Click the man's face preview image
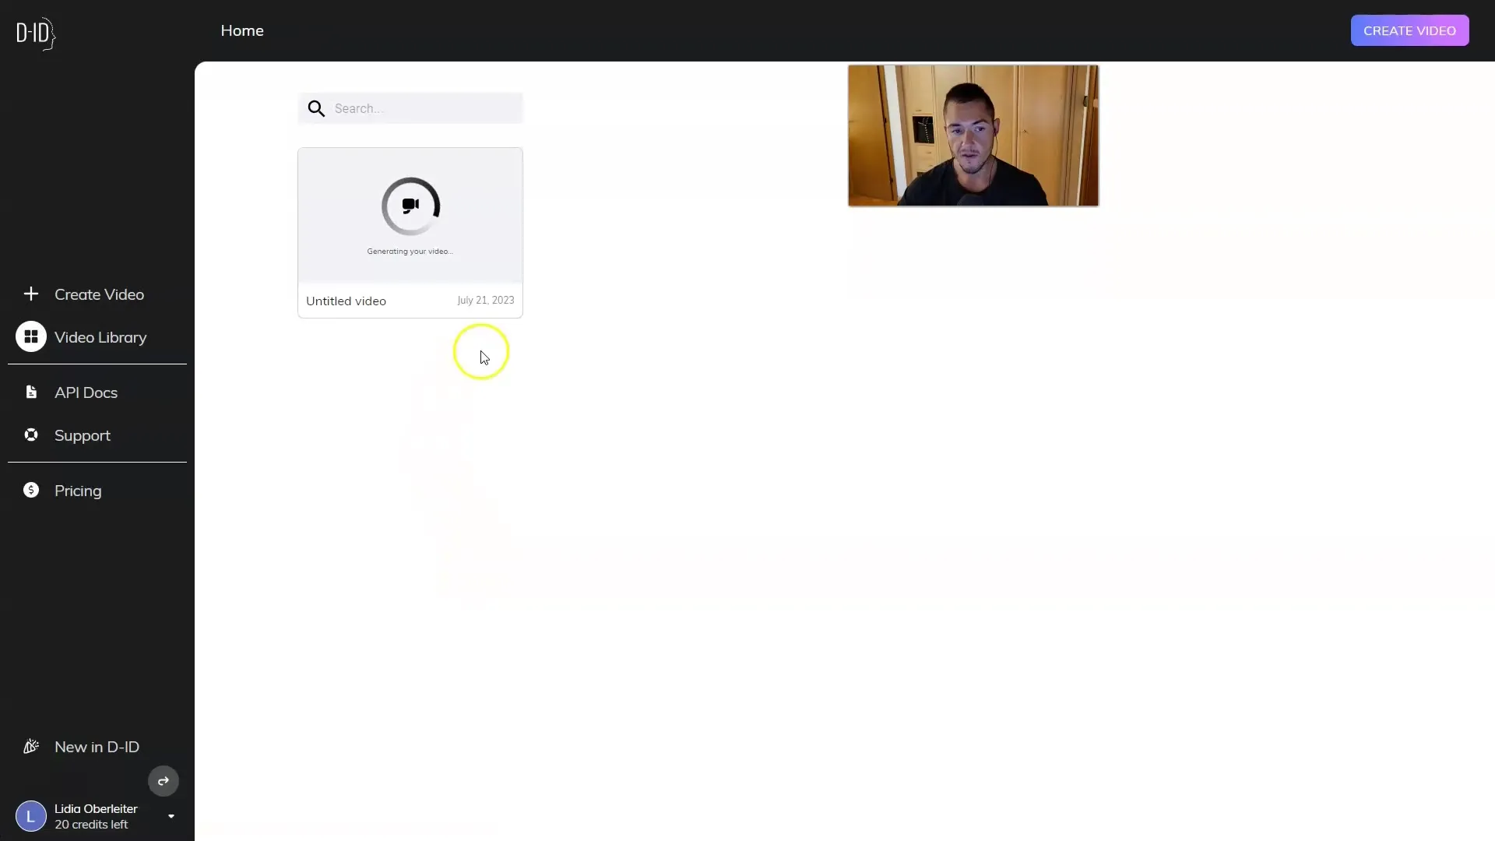The height and width of the screenshot is (841, 1495). [973, 135]
